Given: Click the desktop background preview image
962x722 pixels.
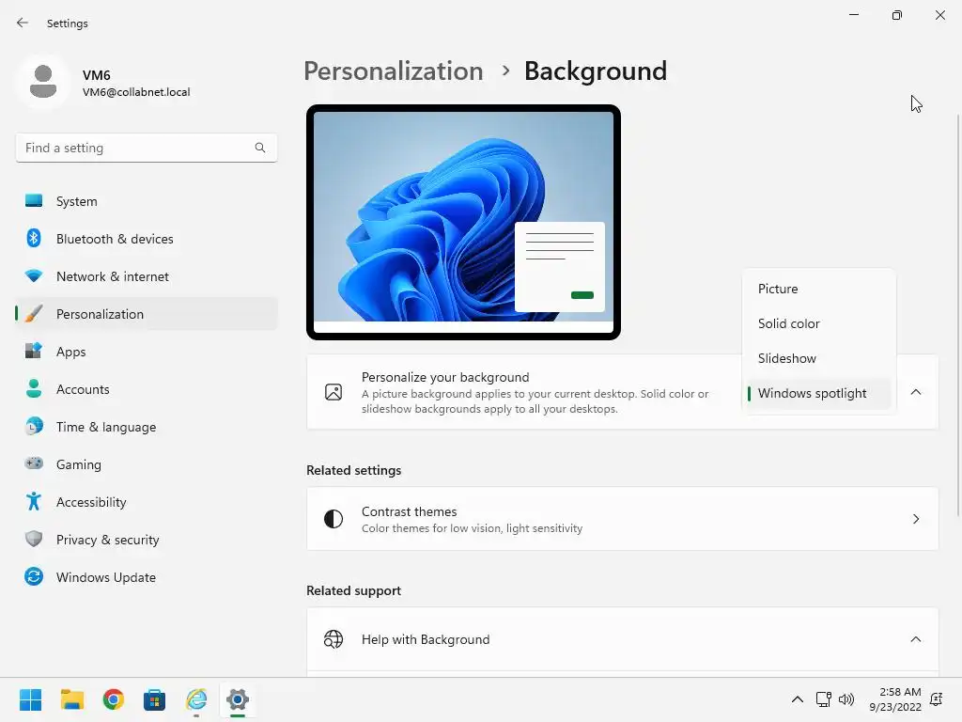Looking at the screenshot, I should 463,222.
